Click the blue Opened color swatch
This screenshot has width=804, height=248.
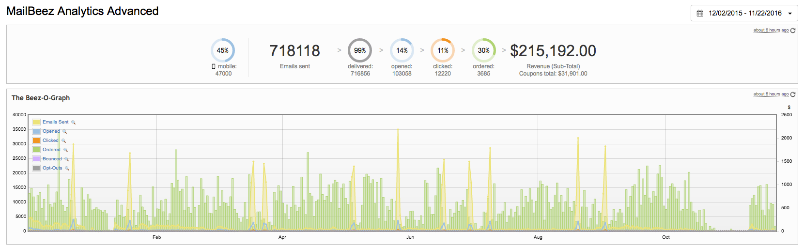coord(36,131)
